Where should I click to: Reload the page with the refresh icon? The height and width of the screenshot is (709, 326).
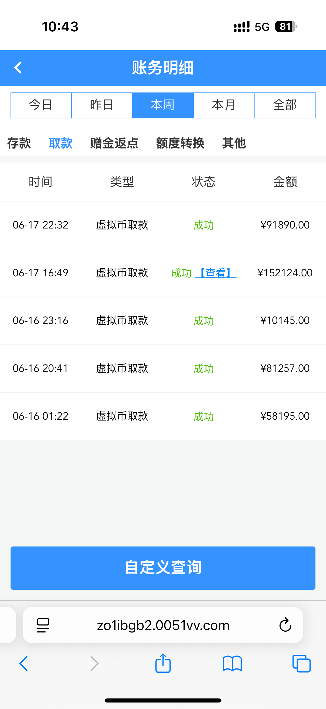285,625
